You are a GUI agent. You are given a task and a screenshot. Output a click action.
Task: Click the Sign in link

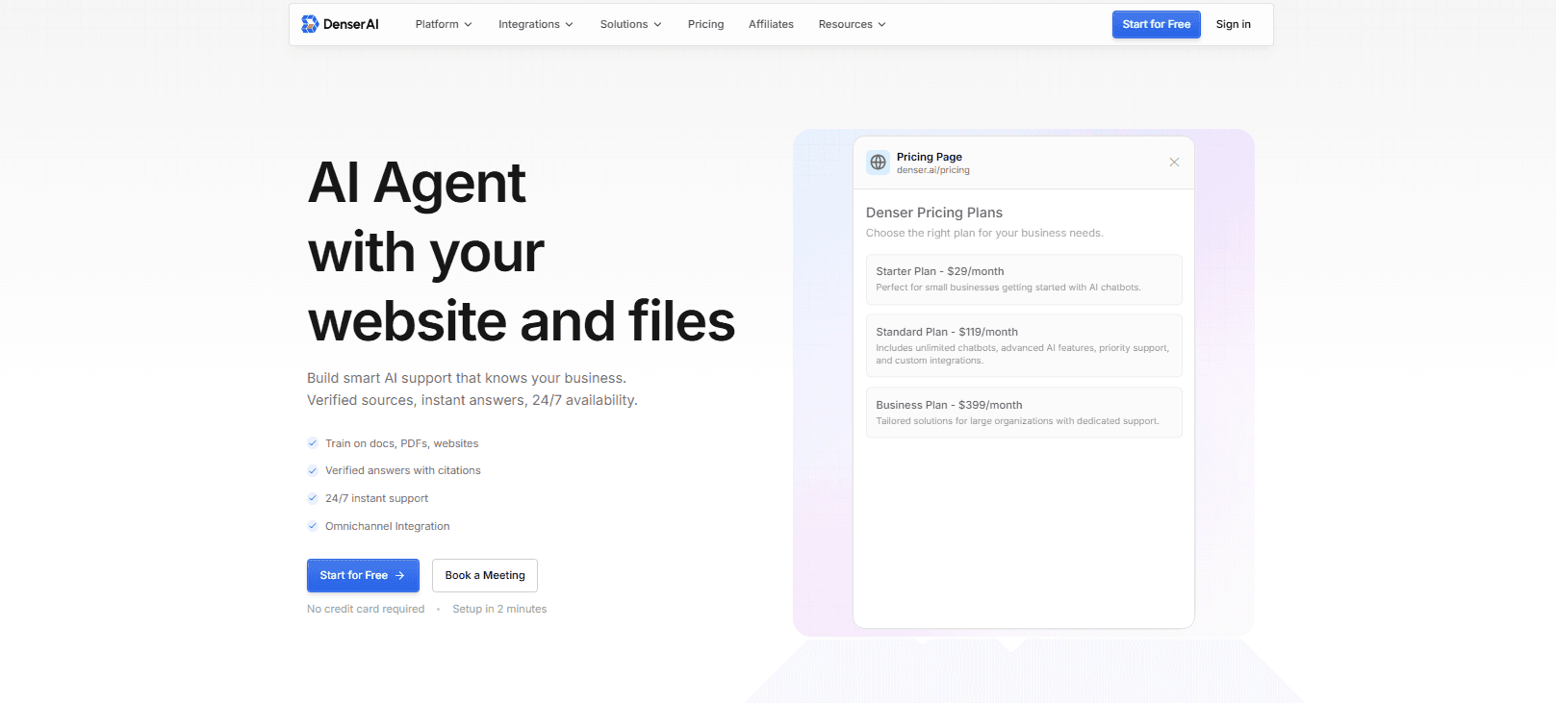[1233, 24]
